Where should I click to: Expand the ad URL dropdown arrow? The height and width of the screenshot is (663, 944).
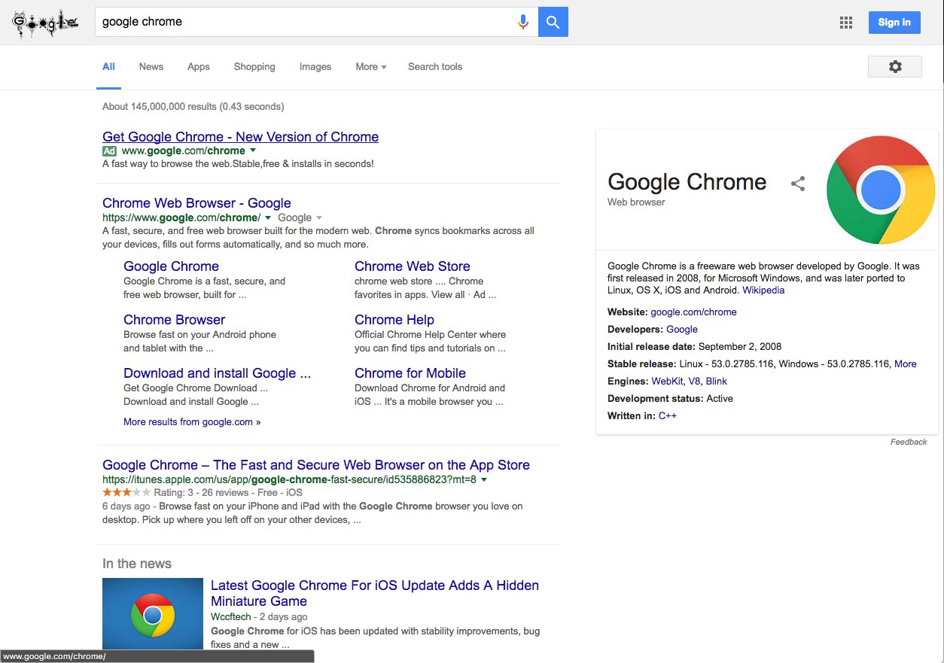point(253,151)
